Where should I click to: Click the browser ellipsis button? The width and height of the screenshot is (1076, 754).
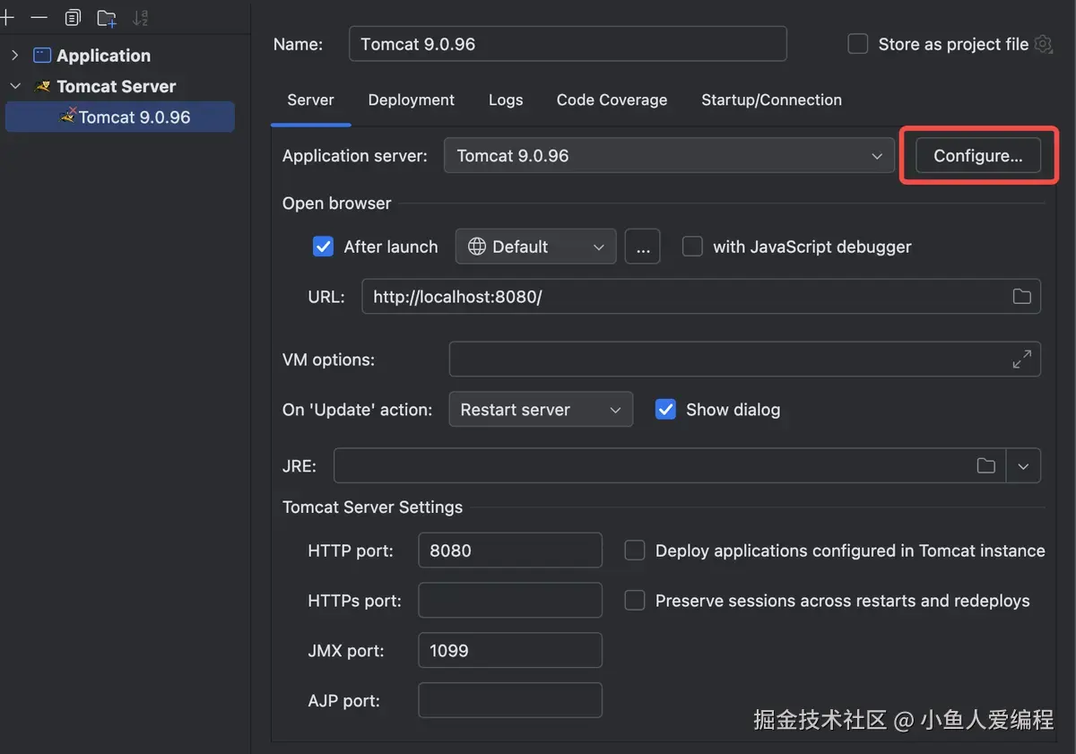[643, 247]
